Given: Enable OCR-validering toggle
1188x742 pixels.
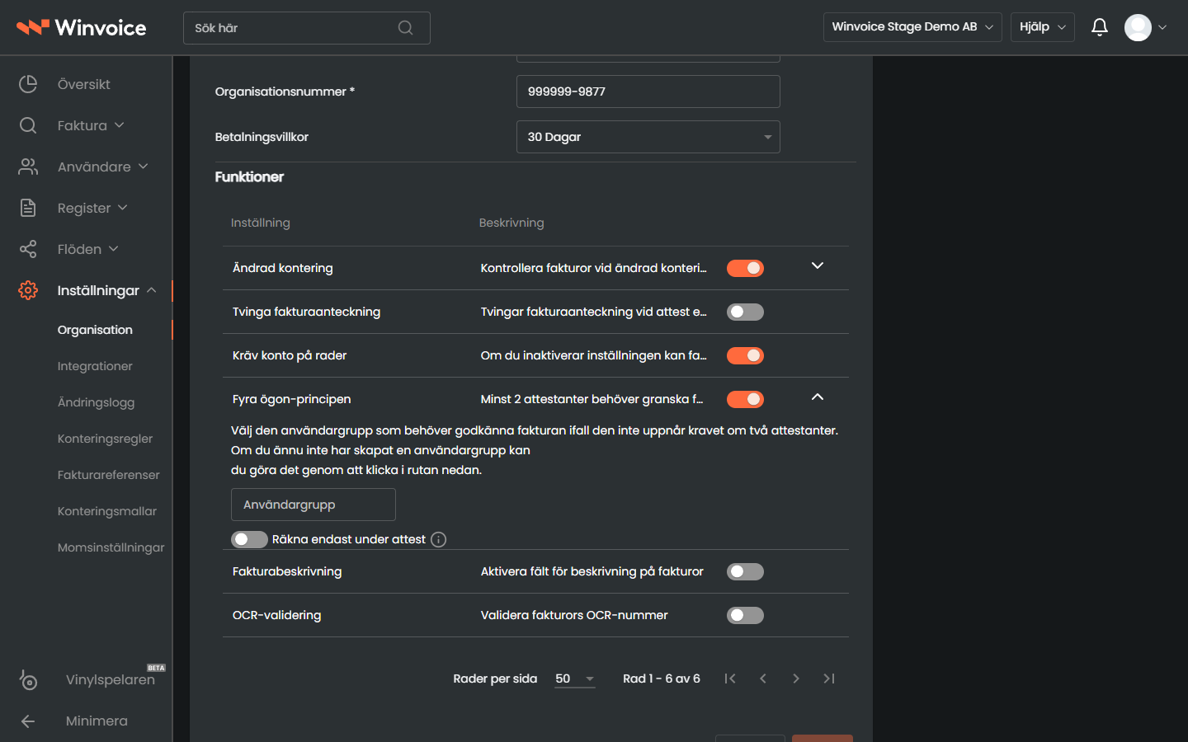Looking at the screenshot, I should pos(745,615).
